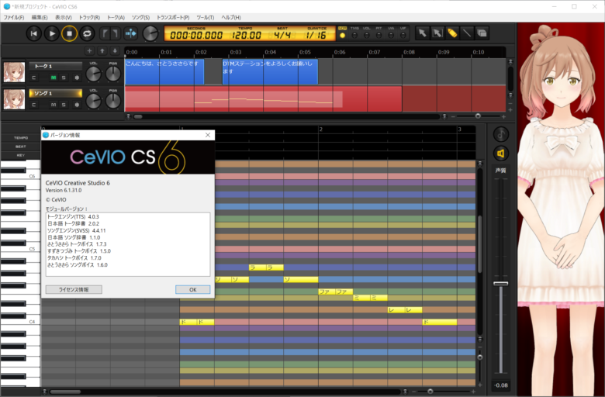Click the master volume knob in transport
The image size is (605, 397).
click(150, 33)
